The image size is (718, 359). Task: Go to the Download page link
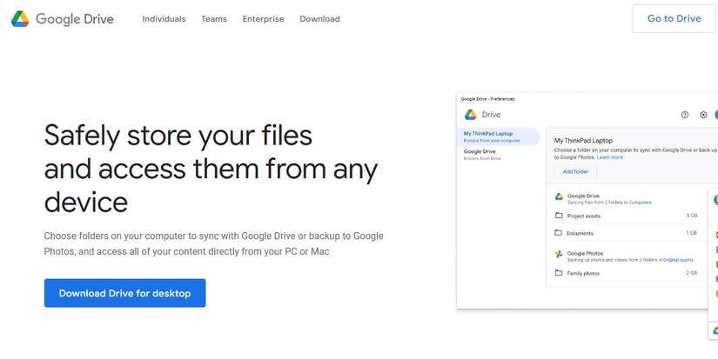coord(319,19)
